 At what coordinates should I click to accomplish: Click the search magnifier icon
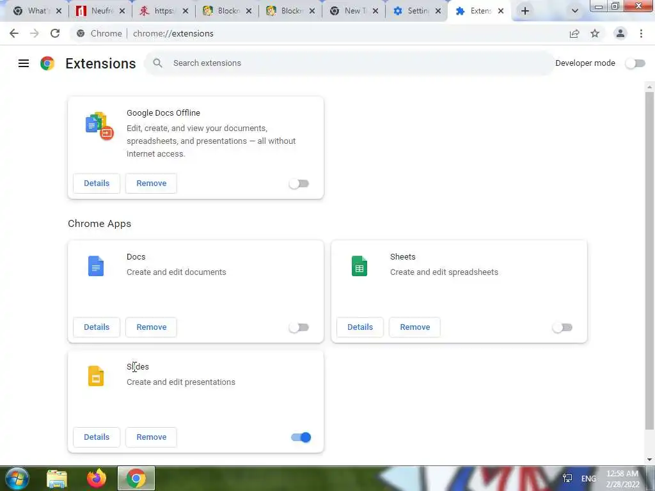157,63
